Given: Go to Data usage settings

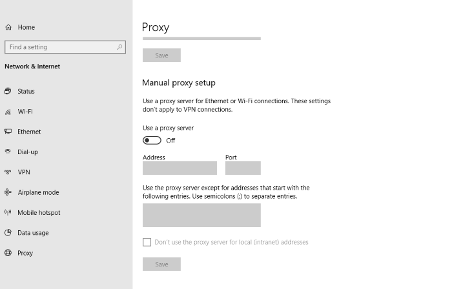Looking at the screenshot, I should [32, 233].
